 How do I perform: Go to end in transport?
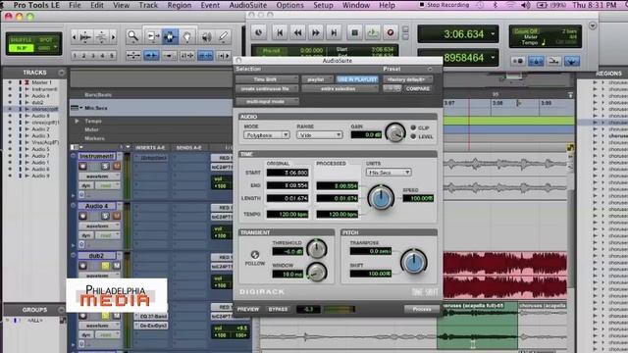(334, 32)
